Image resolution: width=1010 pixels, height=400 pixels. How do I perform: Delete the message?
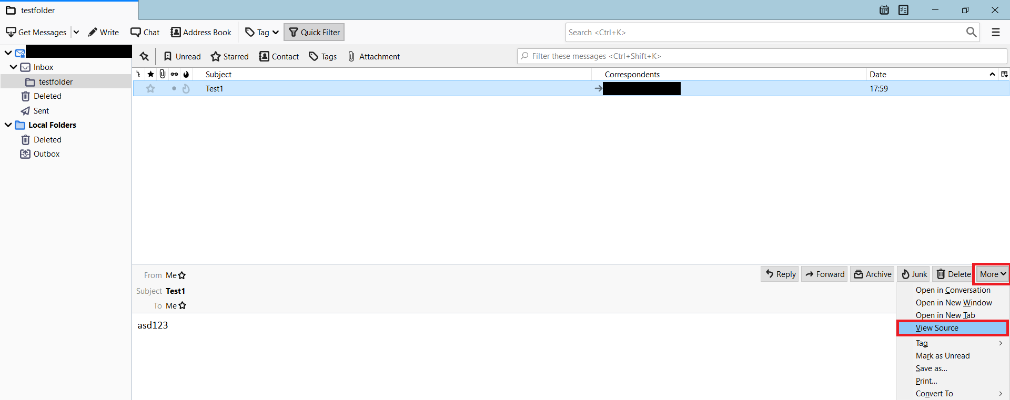click(x=953, y=274)
